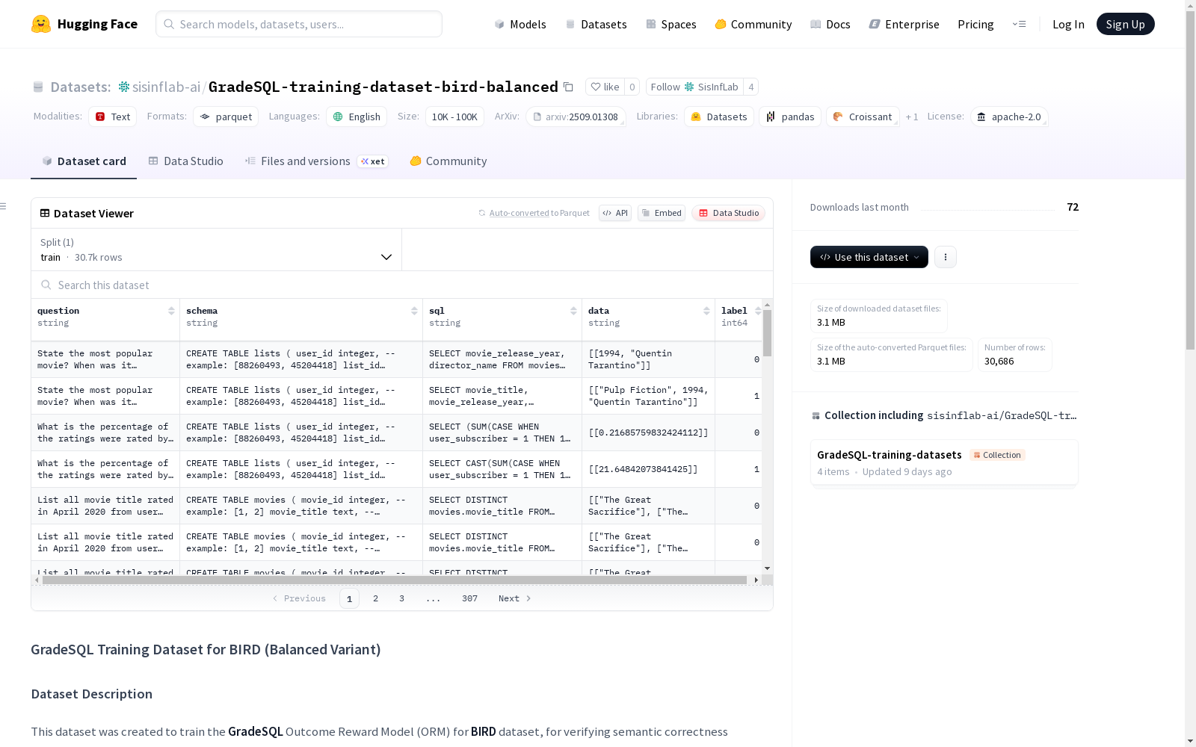This screenshot has height=747, width=1196.
Task: Click the "[[0.21685759832424112]]" data cell
Action: (x=648, y=433)
